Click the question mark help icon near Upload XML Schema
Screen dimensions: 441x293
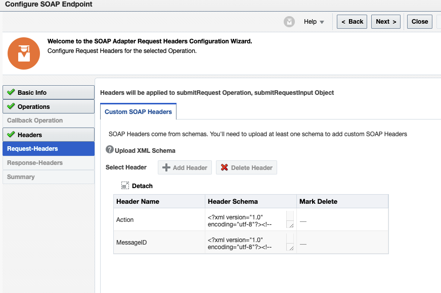tap(109, 149)
